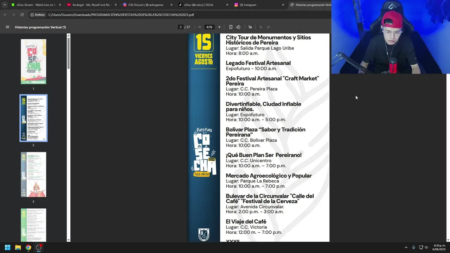Screen dimensions: 450x253
Task: Click the Fiestas de la Cosecha 2025 logo
Action: (204, 152)
